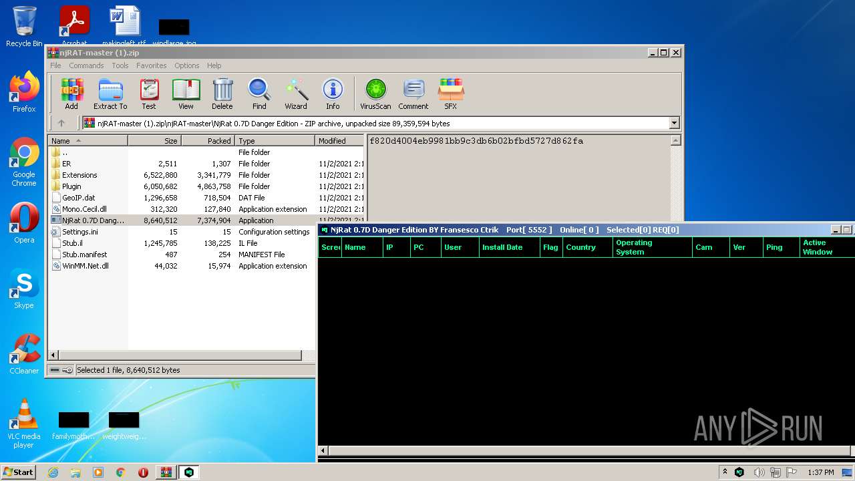Click the njRAT taskbar button
Screen dimensions: 855x481
[x=189, y=472]
